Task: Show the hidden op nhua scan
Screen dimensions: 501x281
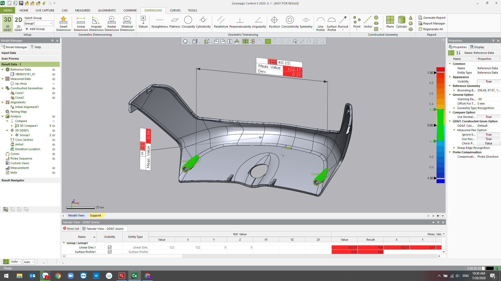Action: [x=53, y=84]
